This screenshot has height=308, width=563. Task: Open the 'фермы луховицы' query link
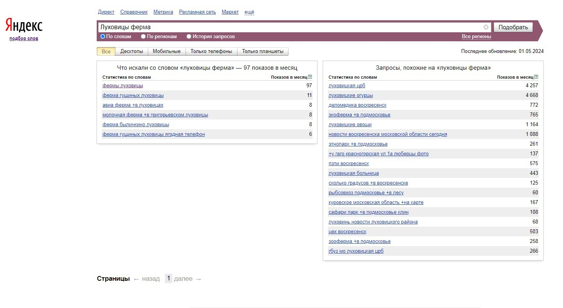click(x=123, y=86)
